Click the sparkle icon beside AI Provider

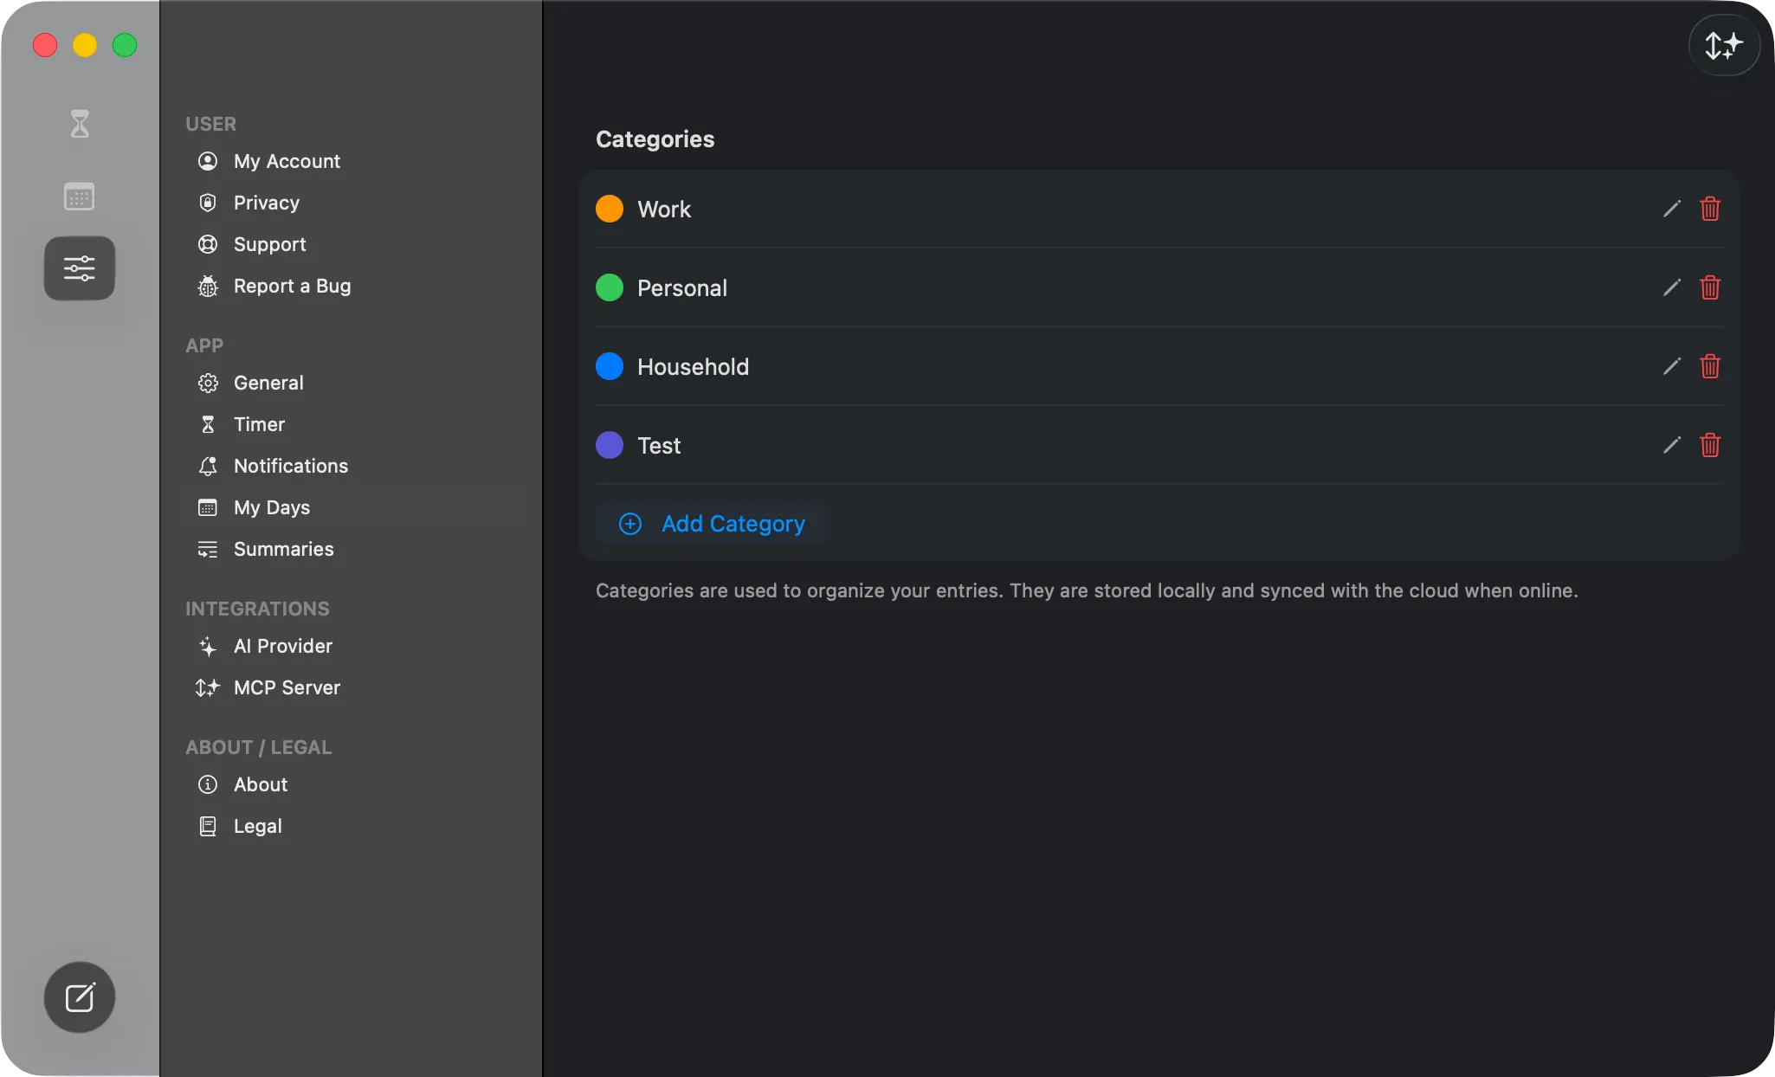pyautogui.click(x=208, y=646)
